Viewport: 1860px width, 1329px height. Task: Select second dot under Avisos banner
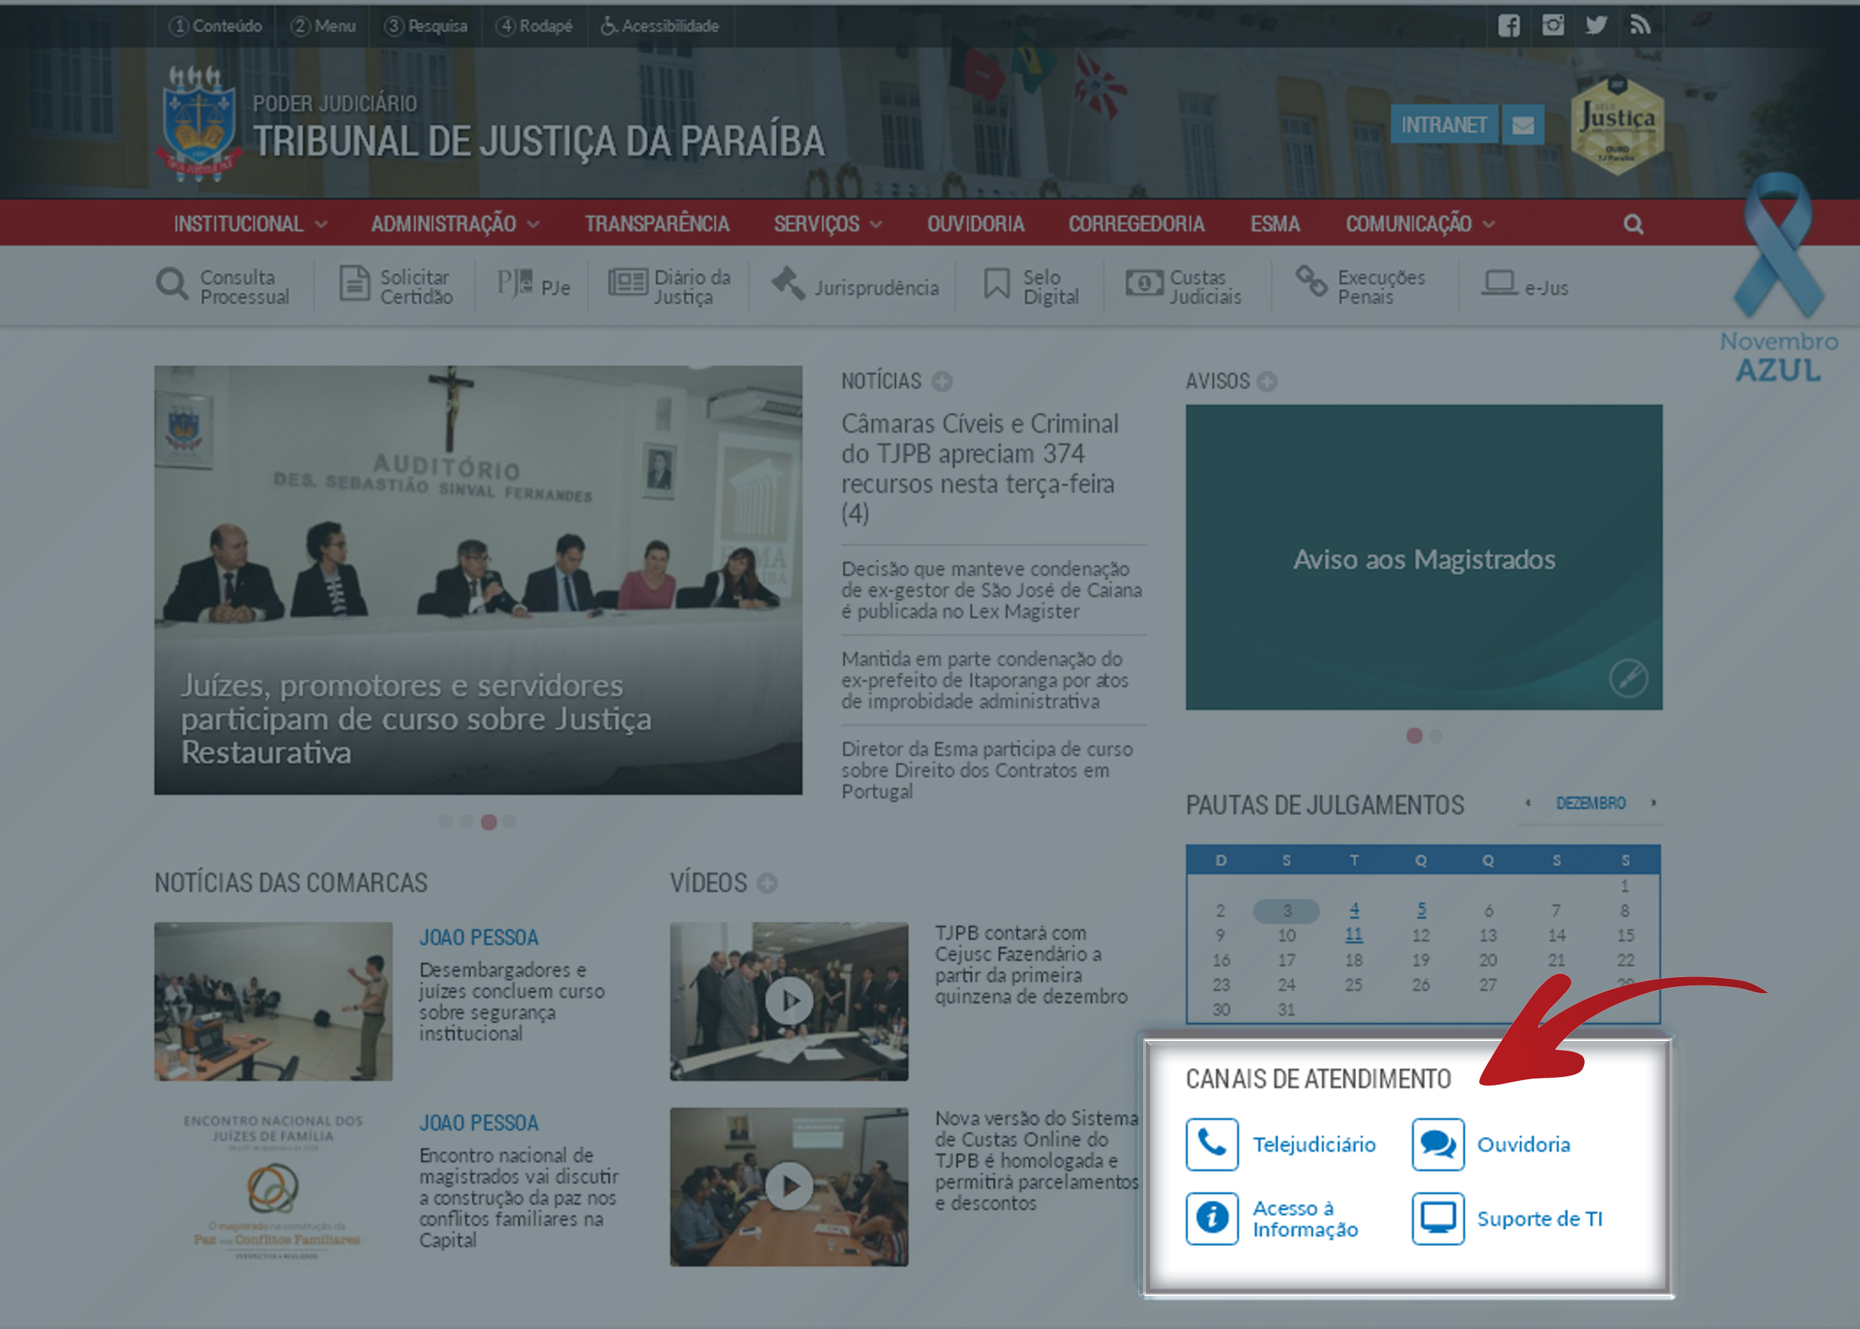point(1435,736)
